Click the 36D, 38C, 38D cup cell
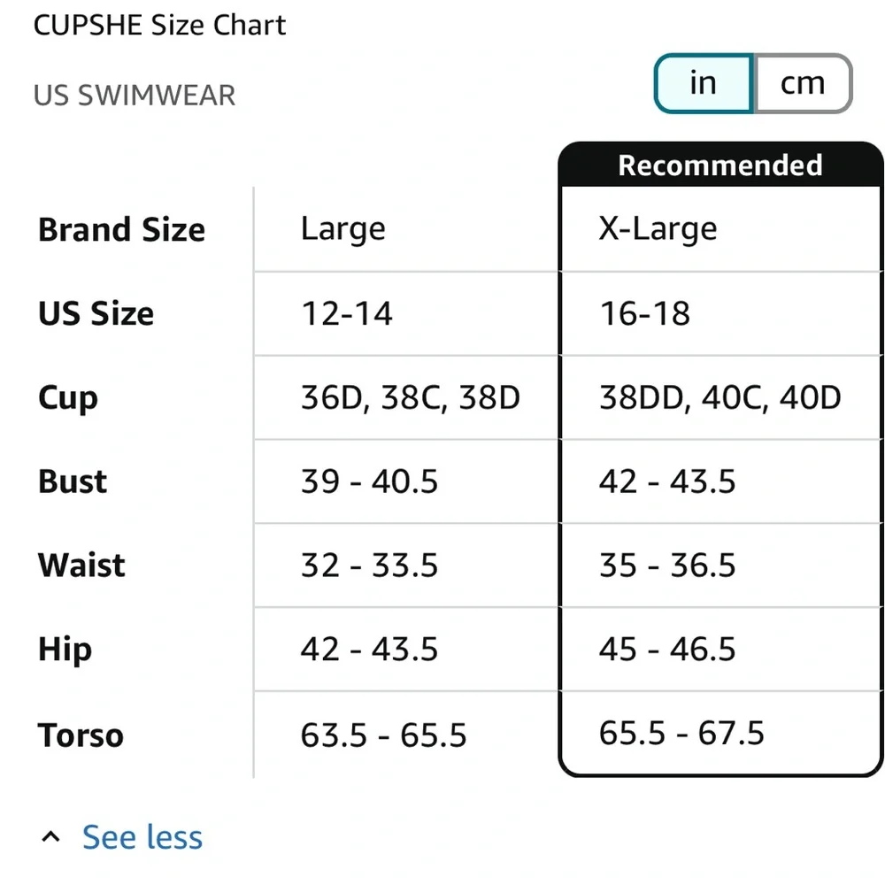The height and width of the screenshot is (885, 885). (x=406, y=397)
